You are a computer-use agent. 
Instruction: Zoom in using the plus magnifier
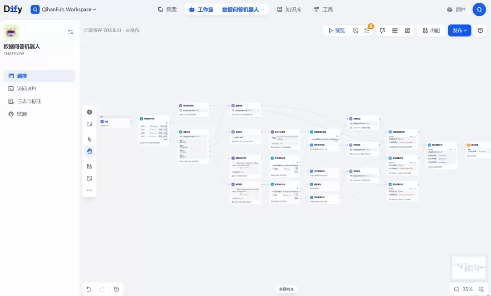pos(481,290)
